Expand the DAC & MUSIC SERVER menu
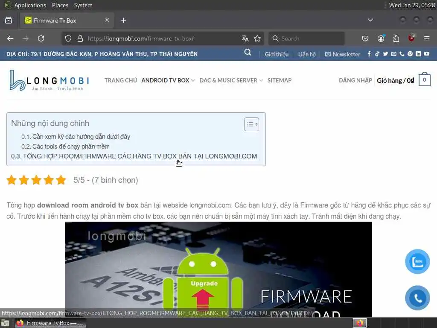437x328 pixels. [231, 80]
